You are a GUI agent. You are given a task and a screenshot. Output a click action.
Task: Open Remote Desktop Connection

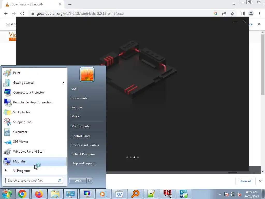[35, 102]
